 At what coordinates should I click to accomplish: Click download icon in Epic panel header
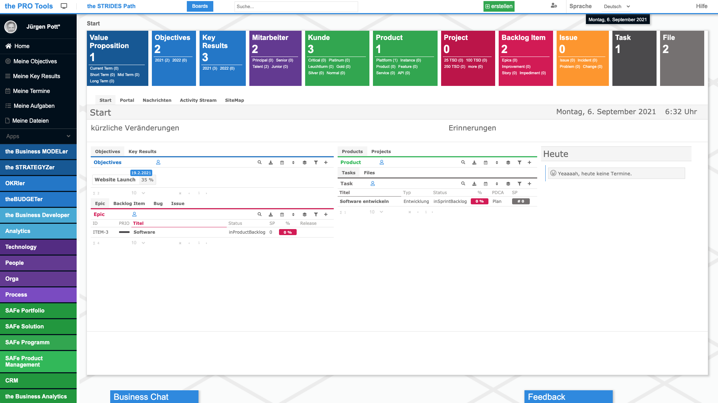pyautogui.click(x=271, y=215)
